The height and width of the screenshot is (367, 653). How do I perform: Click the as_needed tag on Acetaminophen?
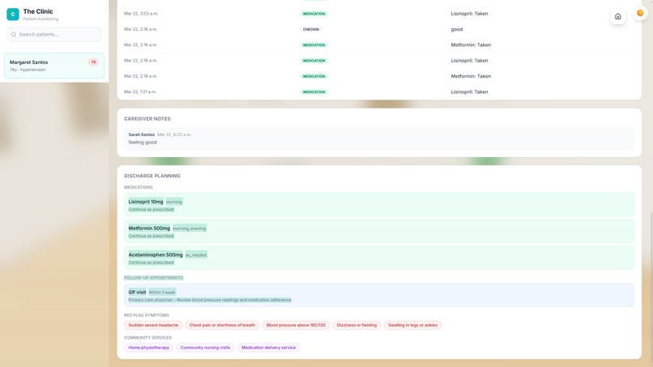[196, 255]
